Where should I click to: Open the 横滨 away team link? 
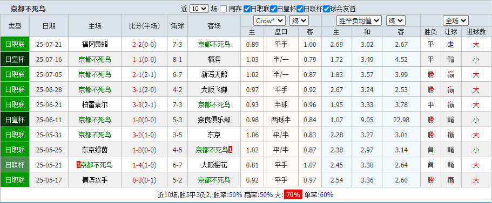214,59
